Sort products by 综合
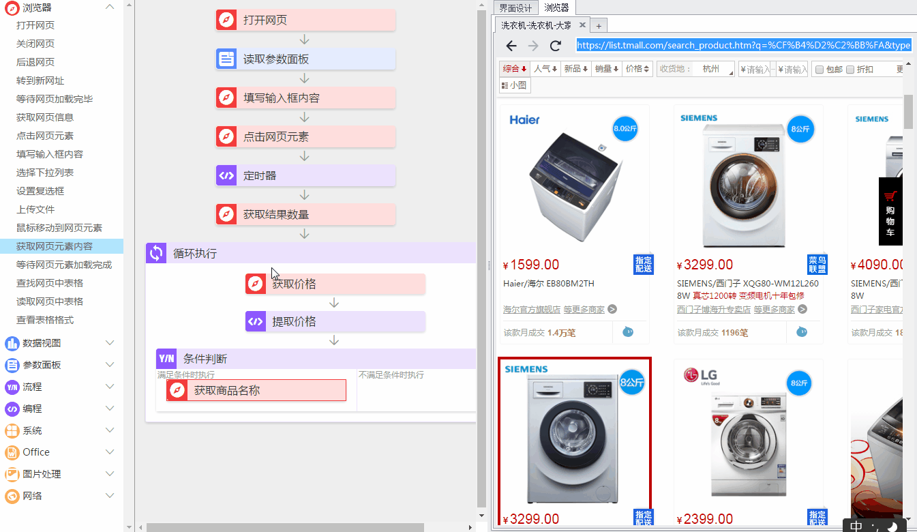 click(x=515, y=69)
